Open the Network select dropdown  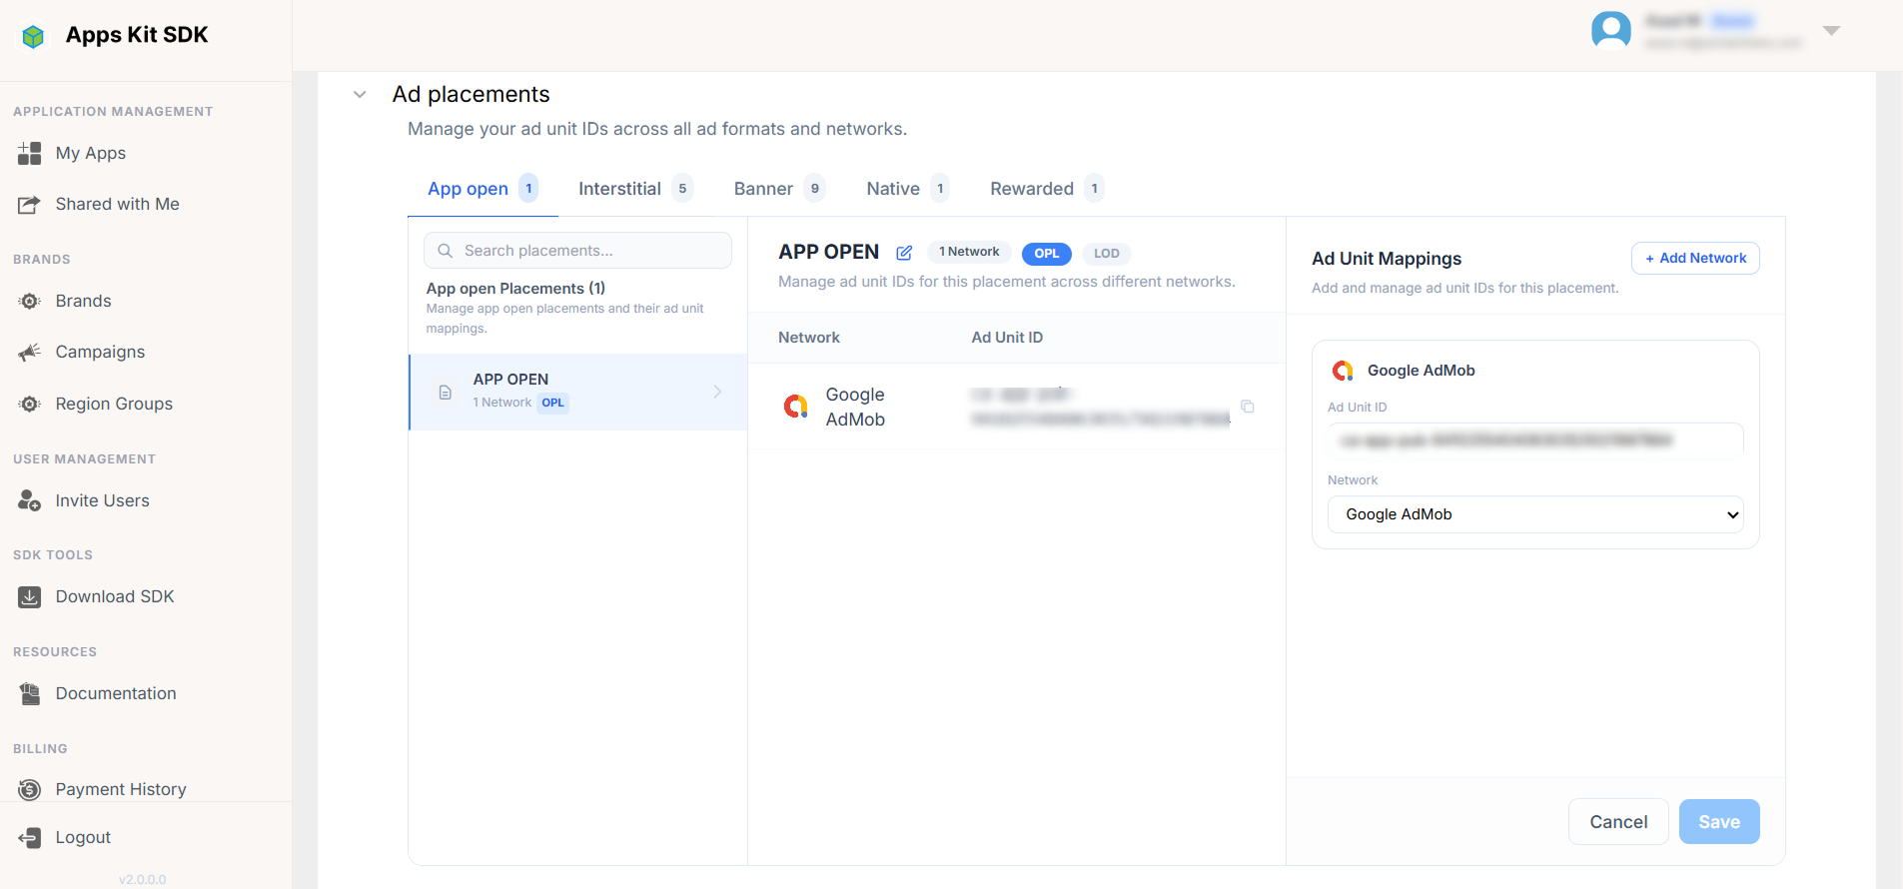pos(1535,514)
